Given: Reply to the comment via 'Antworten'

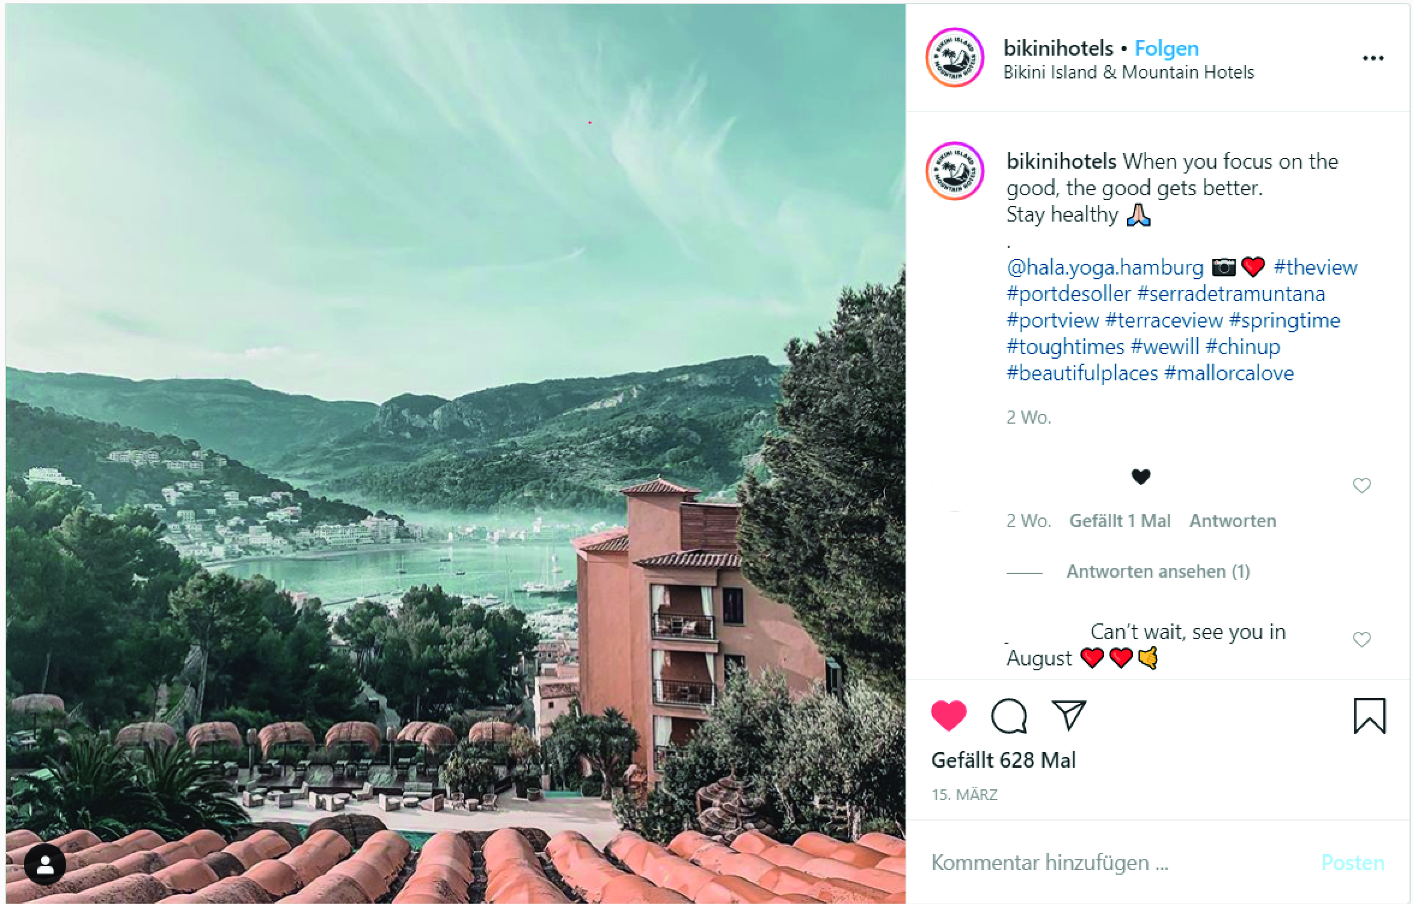Looking at the screenshot, I should [x=1232, y=521].
